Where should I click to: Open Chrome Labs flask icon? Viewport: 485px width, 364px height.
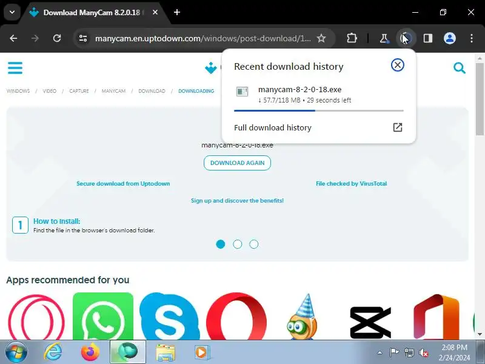pos(384,38)
